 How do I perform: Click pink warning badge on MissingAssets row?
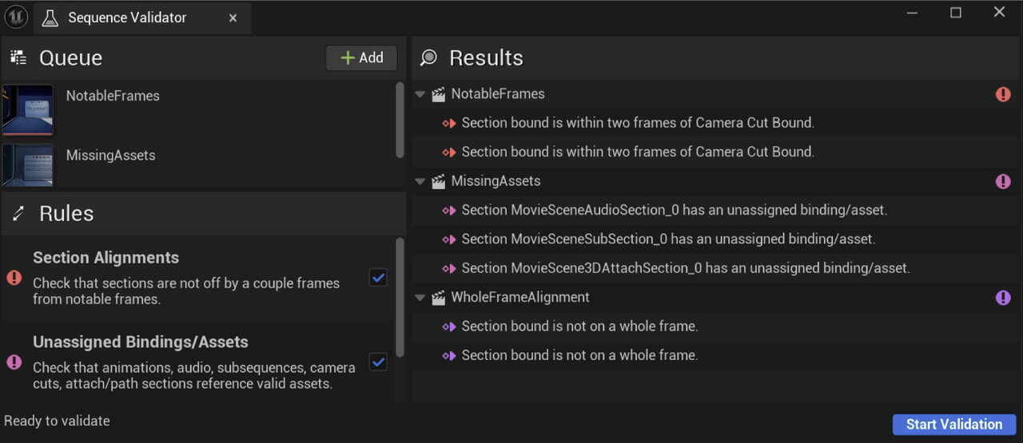(x=1003, y=181)
